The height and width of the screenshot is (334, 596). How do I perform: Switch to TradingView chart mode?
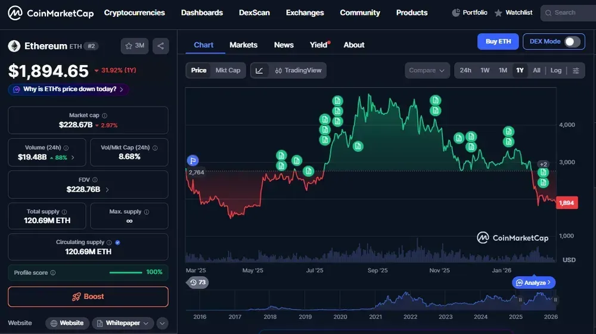298,71
